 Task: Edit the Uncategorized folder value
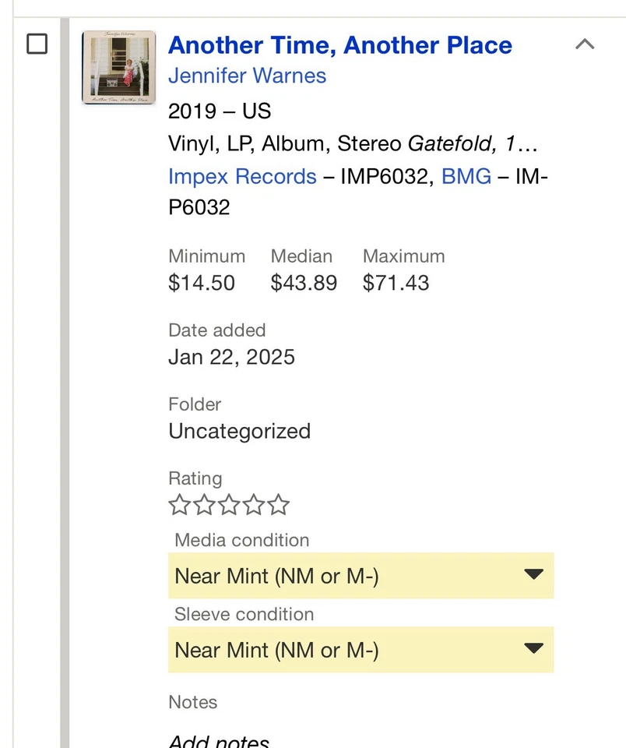point(239,432)
